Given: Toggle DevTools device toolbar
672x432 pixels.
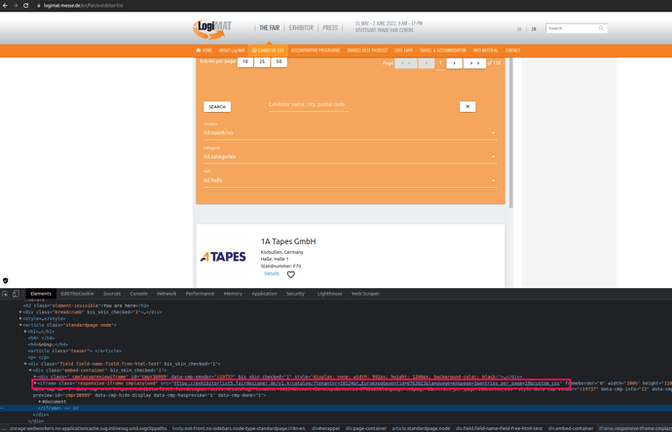Looking at the screenshot, I should pyautogui.click(x=16, y=294).
